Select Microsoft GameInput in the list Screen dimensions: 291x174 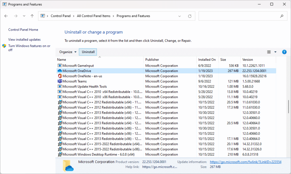click(166, 65)
